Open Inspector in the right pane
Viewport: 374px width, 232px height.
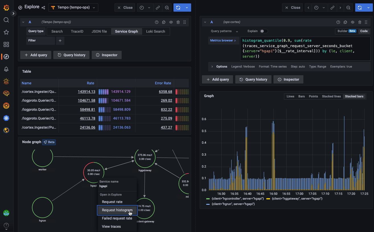point(288,80)
